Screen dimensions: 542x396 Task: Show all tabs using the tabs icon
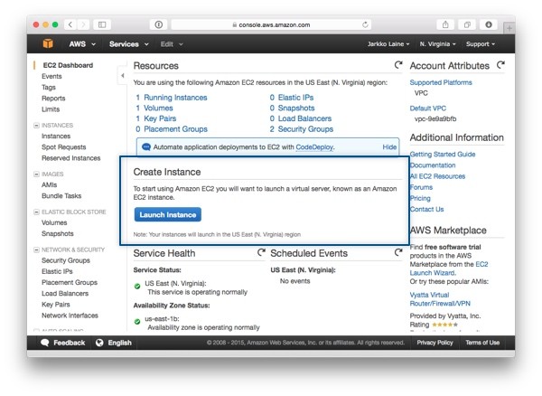pos(467,24)
